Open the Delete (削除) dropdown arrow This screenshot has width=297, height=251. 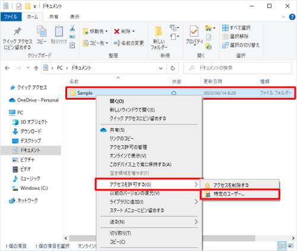point(134,31)
